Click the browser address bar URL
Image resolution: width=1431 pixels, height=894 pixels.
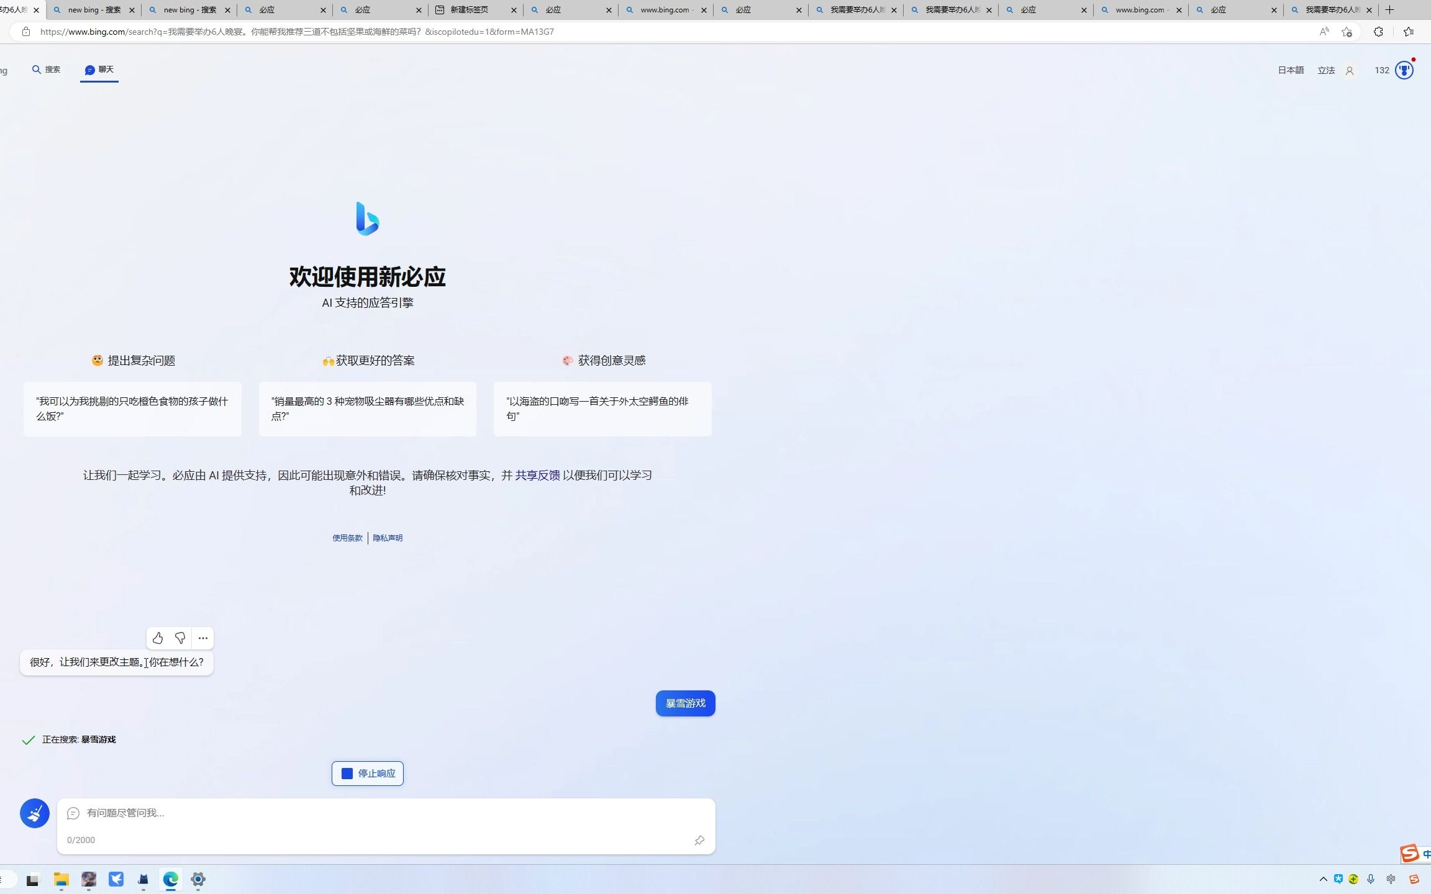click(x=297, y=32)
